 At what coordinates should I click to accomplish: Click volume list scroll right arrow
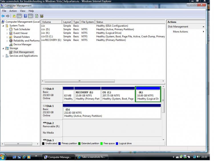tap(163, 81)
